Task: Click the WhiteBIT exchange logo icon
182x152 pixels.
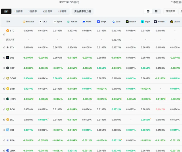Action: pos(156,22)
